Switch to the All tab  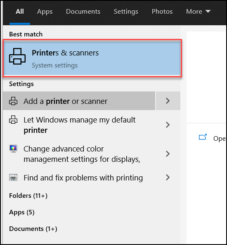tap(20, 12)
